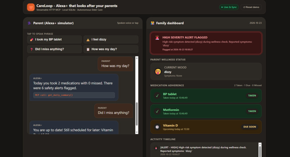The height and width of the screenshot is (157, 290).
Task: Click the Alexa+ reply about 2 medications taken
Action: click(74, 87)
